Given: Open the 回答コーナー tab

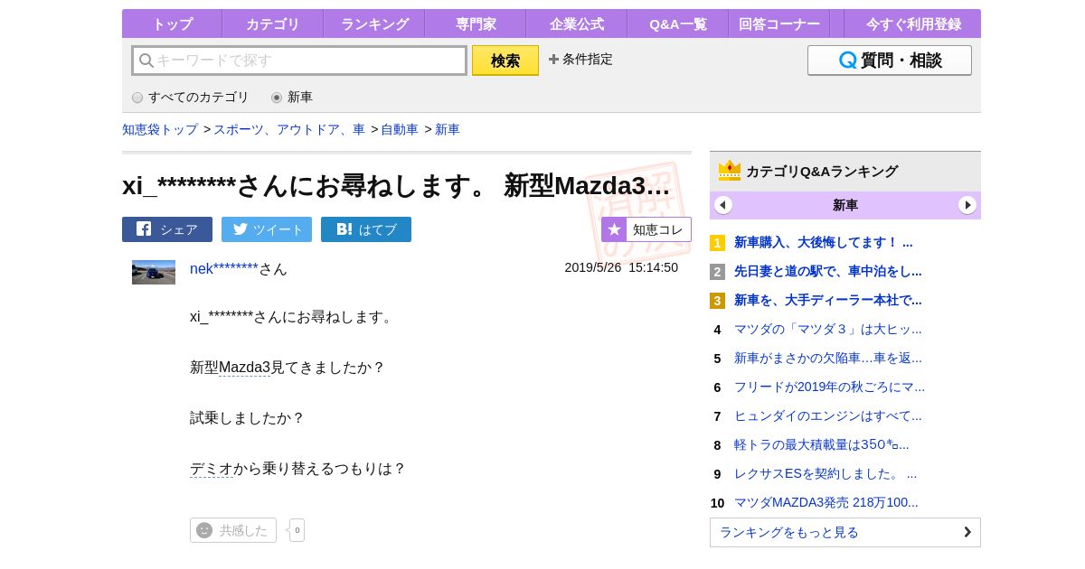Looking at the screenshot, I should [779, 24].
